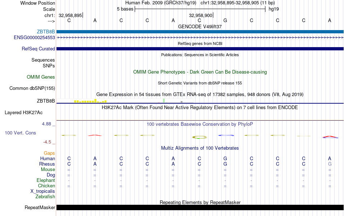Image resolution: width=344 pixels, height=216 pixels.
Task: Click the Human species row label
Action: click(47, 158)
